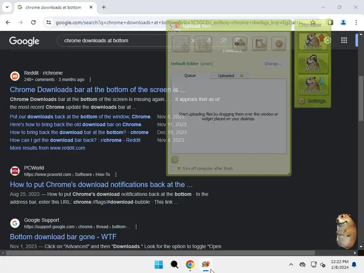
Task: Click the gear icon in Upload toolbar
Action: coord(279,43)
